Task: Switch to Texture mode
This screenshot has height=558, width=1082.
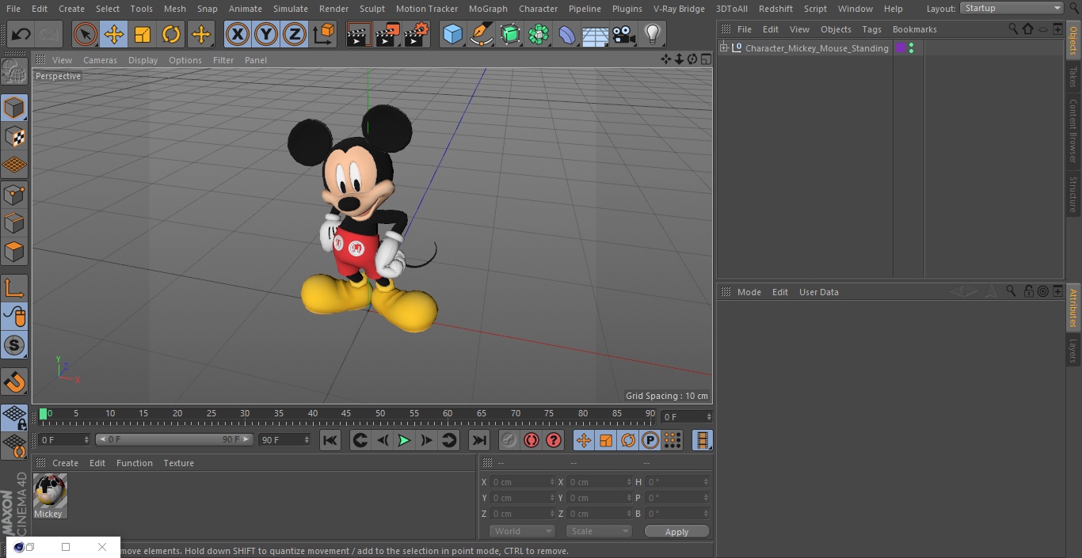Action: coord(14,136)
